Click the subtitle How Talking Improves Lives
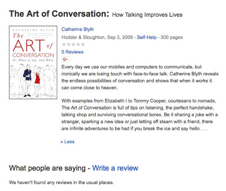226x191 pixels. [x=147, y=15]
